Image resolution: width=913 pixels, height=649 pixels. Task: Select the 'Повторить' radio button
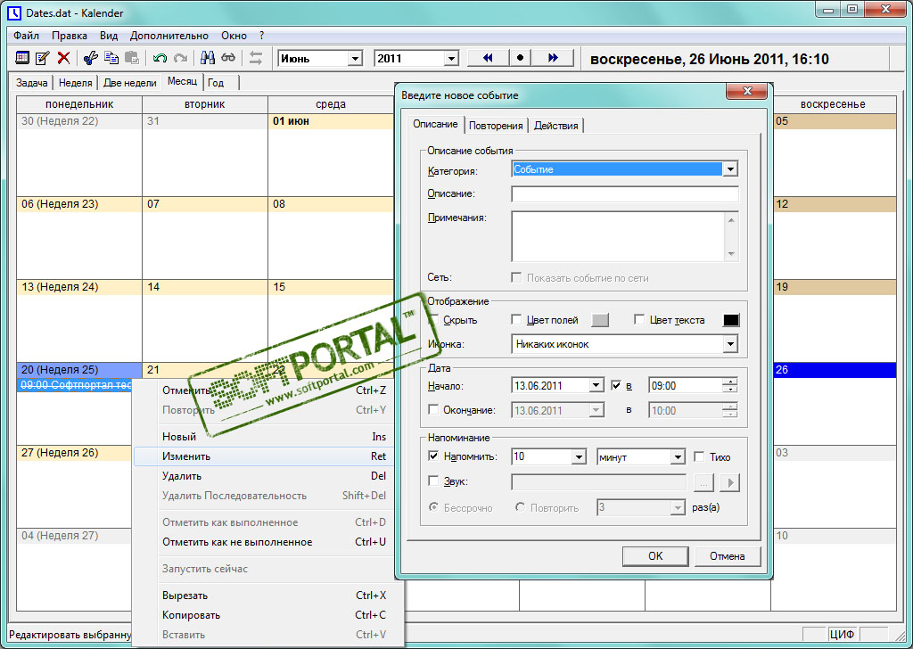pyautogui.click(x=520, y=507)
